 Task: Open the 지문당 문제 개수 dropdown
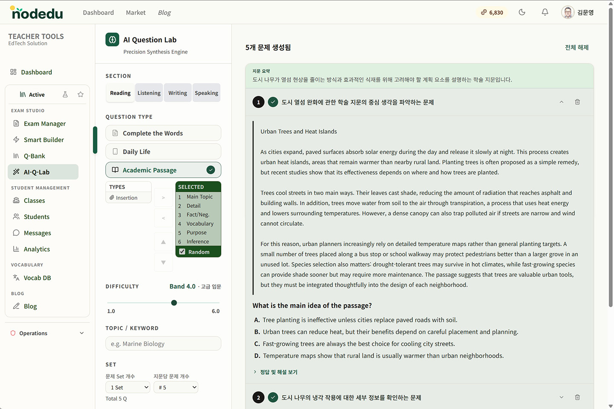point(176,387)
